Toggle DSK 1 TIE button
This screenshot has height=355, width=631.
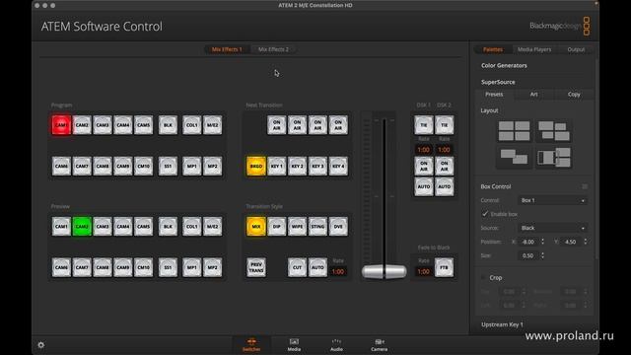coord(424,125)
